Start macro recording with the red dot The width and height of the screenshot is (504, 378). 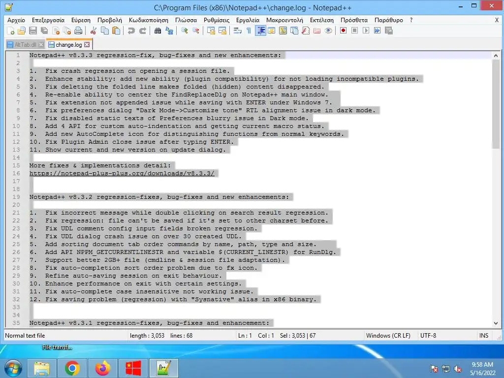[x=343, y=31]
